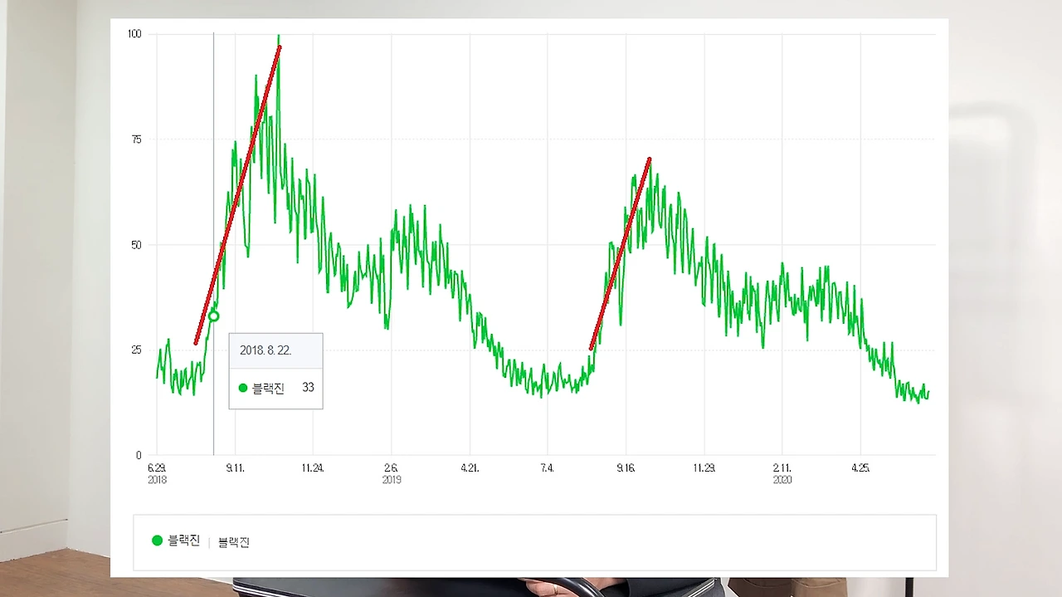Click the y-axis label 75

pos(137,139)
